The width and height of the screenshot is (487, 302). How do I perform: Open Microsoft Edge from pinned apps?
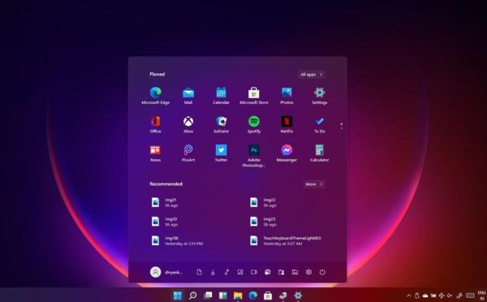click(155, 95)
